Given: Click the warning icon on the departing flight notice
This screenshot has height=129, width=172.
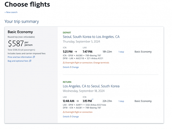Looking at the screenshot, I should pos(64,63).
